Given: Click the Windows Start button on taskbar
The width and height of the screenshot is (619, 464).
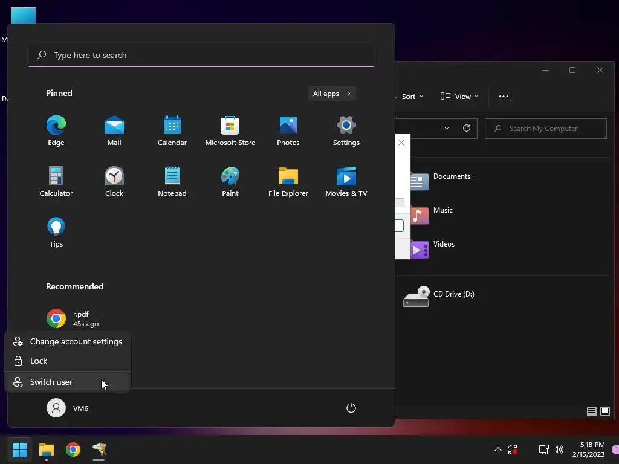Looking at the screenshot, I should click(x=19, y=449).
